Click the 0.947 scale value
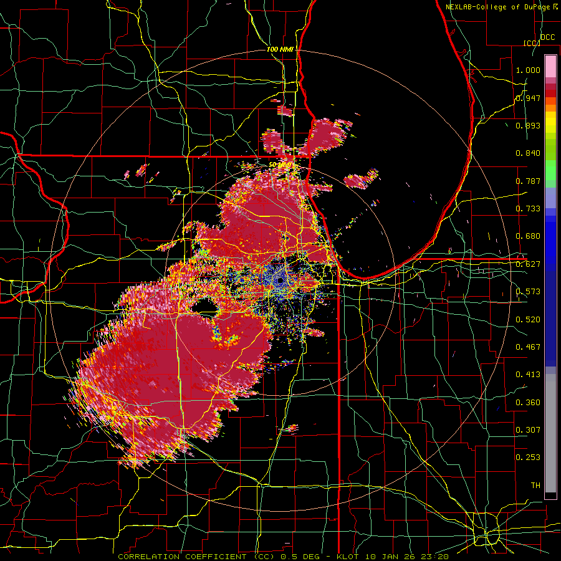Viewport: 561px width, 561px height. click(528, 98)
